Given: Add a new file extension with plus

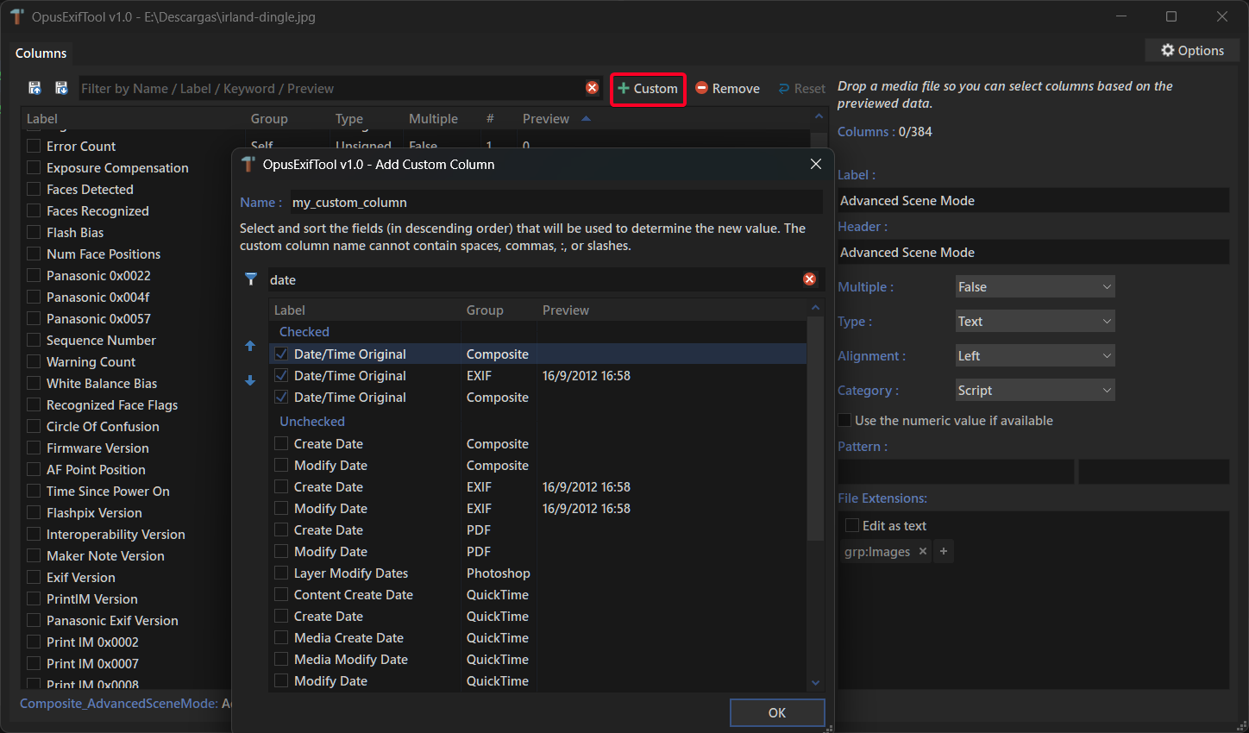Looking at the screenshot, I should 944,551.
